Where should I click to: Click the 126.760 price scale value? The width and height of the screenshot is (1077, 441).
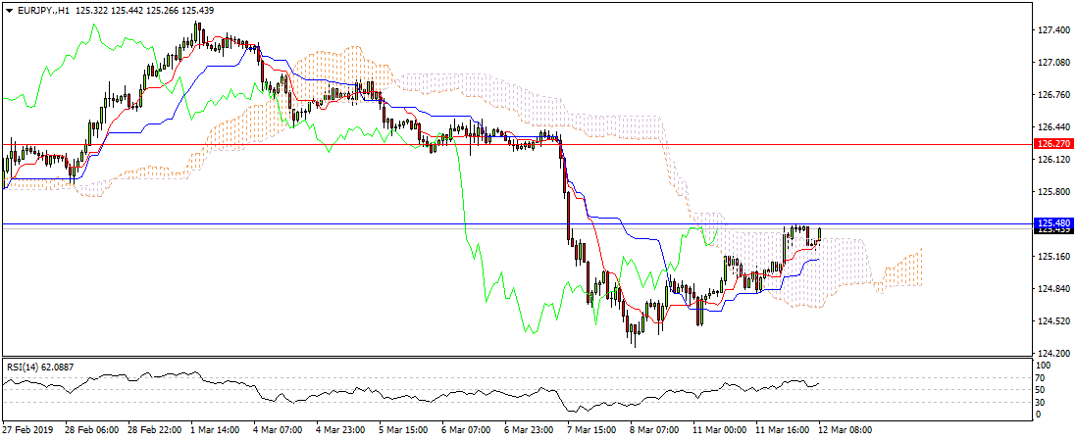pyautogui.click(x=1053, y=95)
